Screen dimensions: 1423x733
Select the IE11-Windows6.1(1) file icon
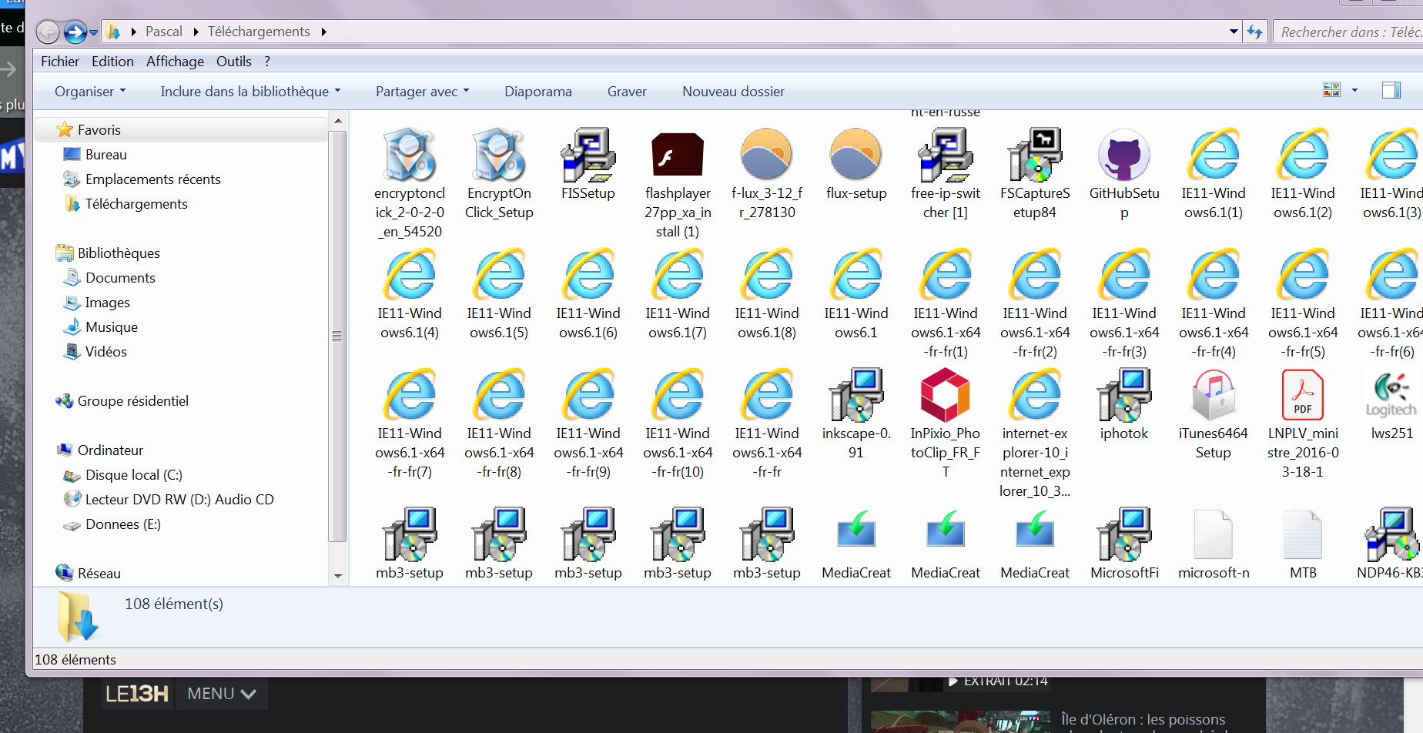coord(1214,155)
